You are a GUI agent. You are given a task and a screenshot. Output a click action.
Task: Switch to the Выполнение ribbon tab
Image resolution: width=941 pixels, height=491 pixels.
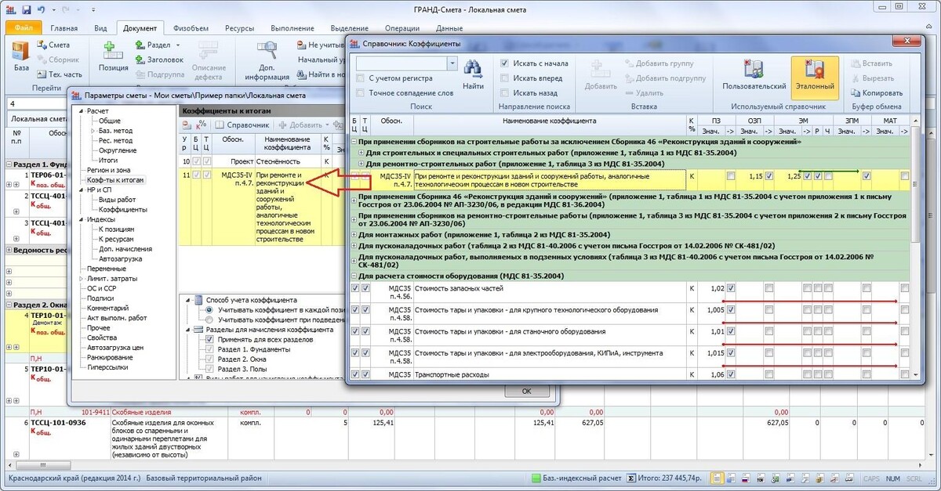click(x=292, y=28)
